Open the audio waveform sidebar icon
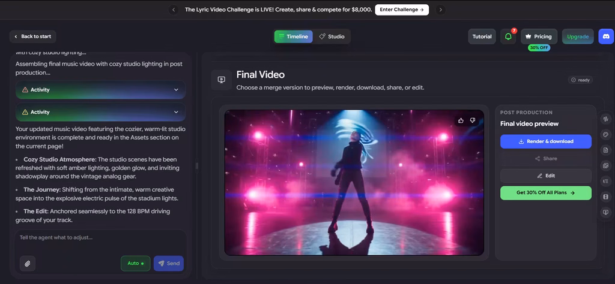 tap(605, 119)
